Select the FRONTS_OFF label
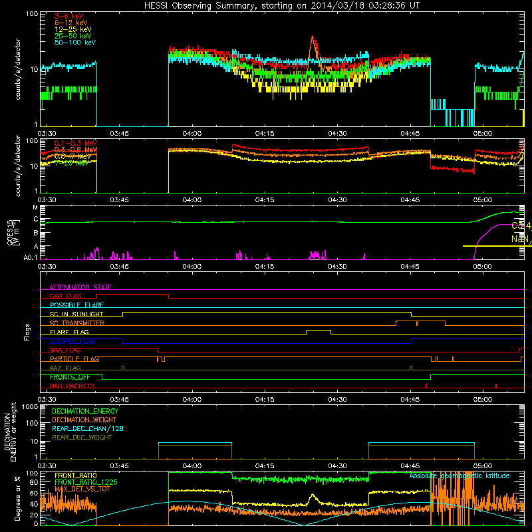Viewport: 532px width, 532px height. click(70, 377)
